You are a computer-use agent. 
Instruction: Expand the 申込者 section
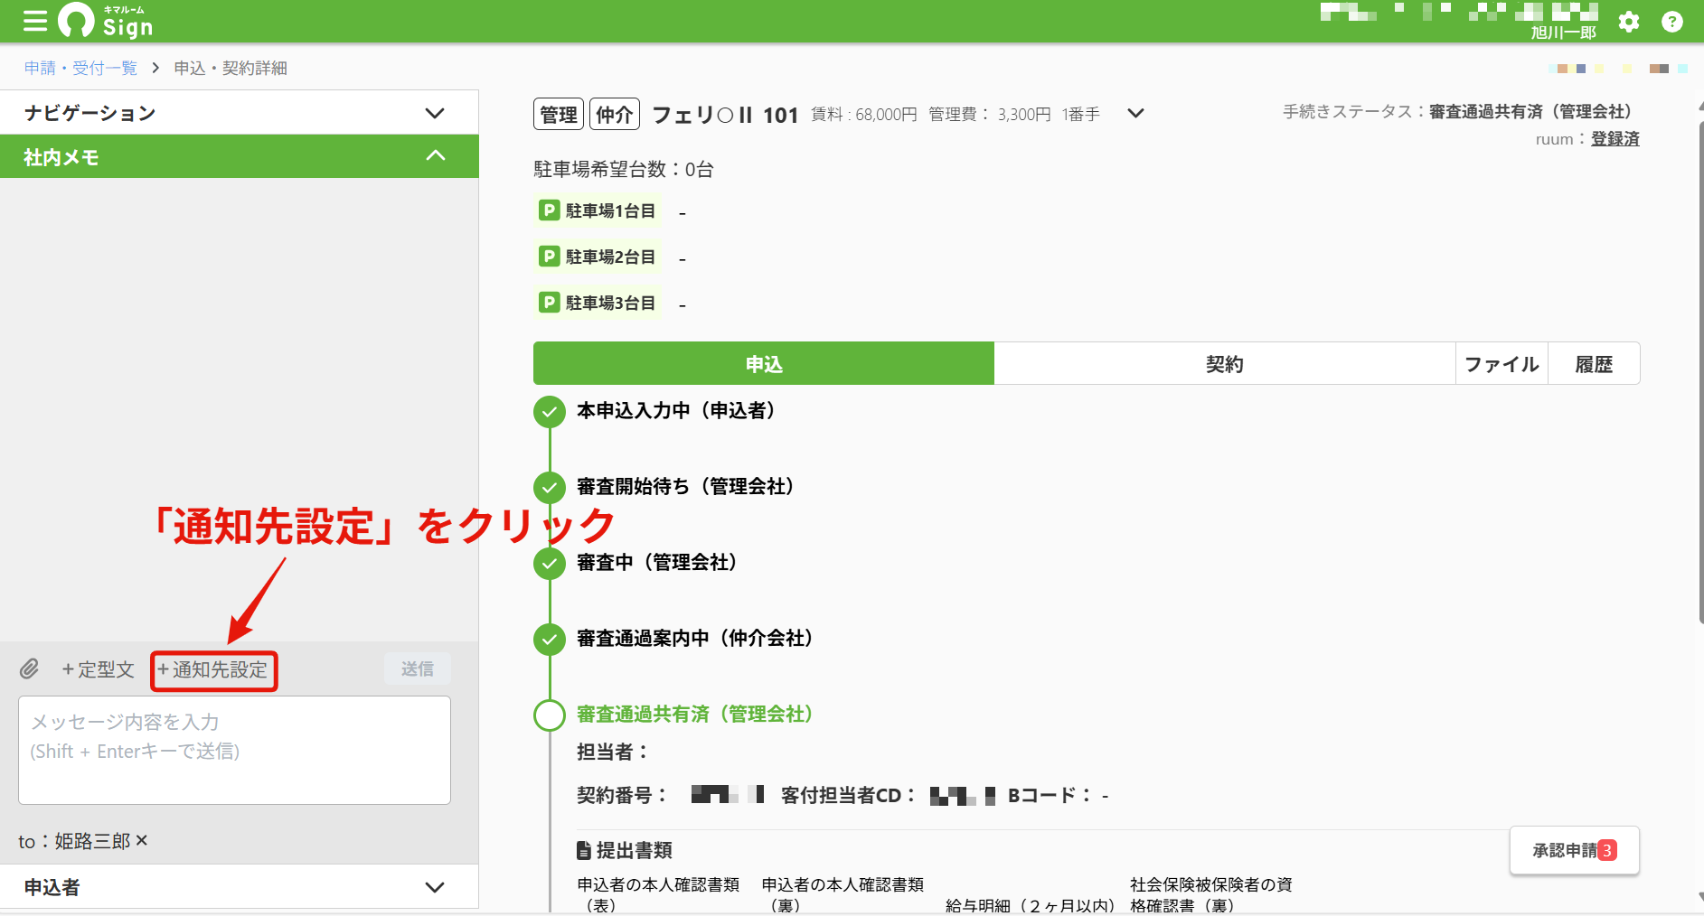240,887
